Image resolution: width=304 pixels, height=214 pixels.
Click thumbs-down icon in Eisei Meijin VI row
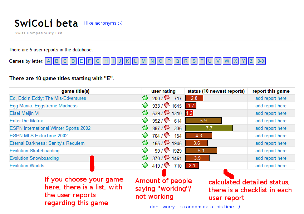(167, 113)
